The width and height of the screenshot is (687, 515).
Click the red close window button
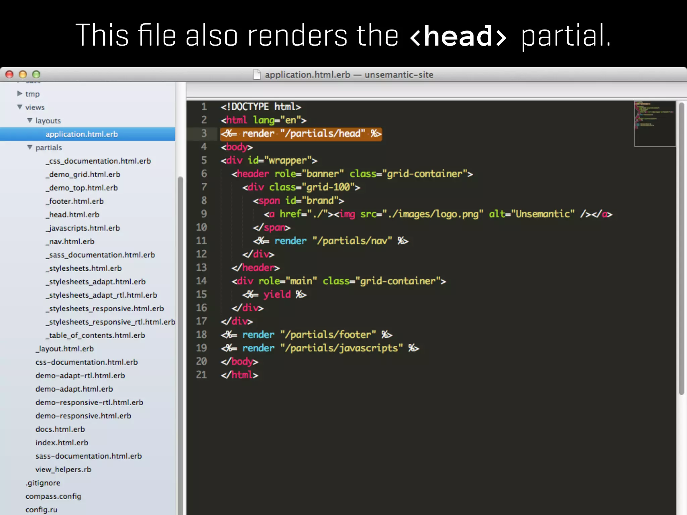tap(10, 74)
